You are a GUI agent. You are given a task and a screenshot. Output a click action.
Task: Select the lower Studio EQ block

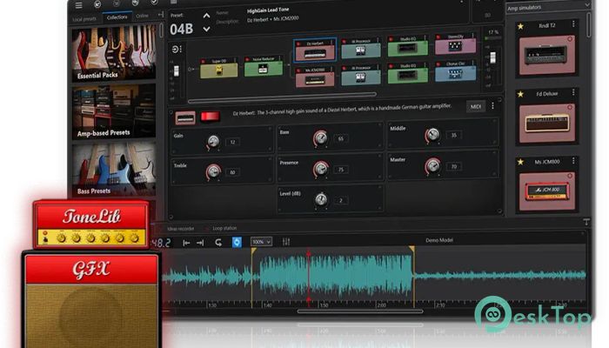click(407, 75)
